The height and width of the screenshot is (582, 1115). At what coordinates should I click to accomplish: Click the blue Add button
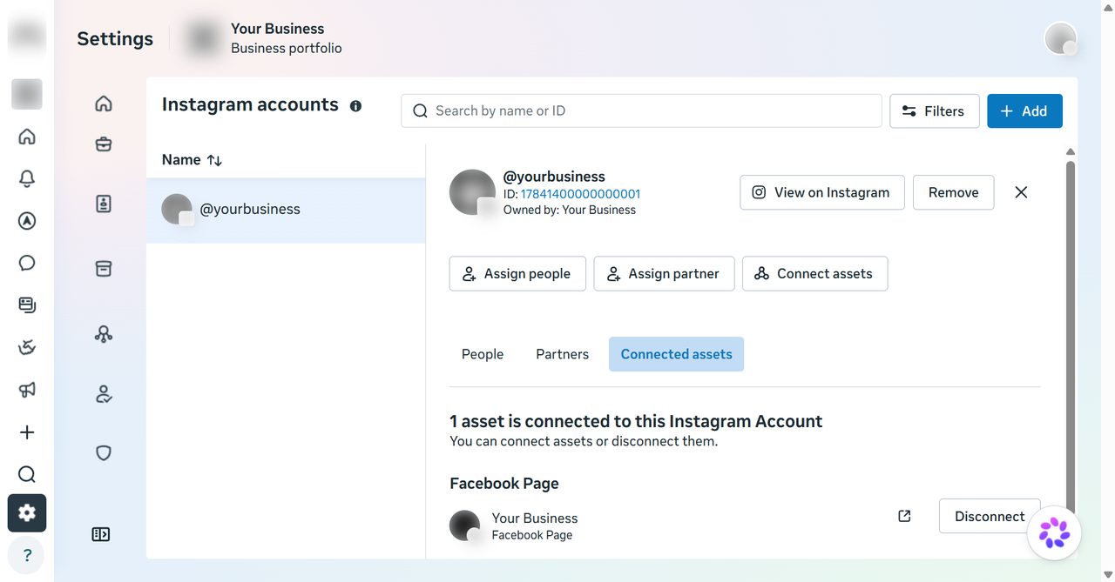[x=1024, y=111]
